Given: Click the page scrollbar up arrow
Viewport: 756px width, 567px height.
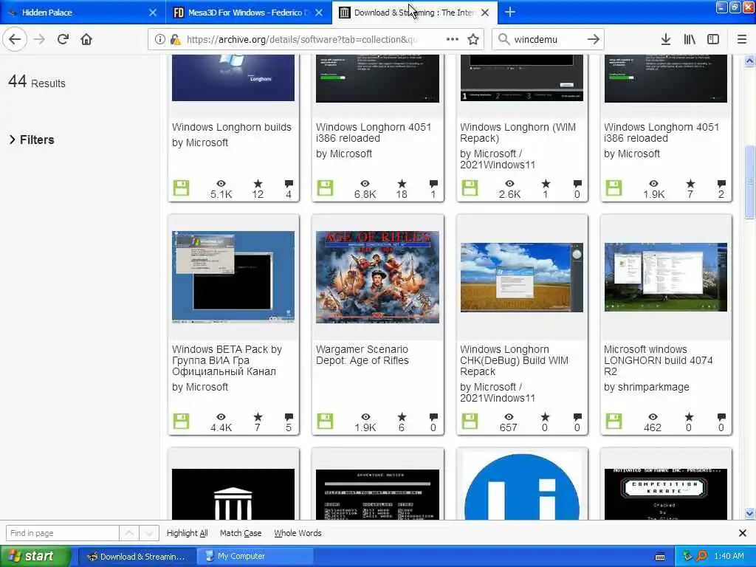Looking at the screenshot, I should [750, 61].
